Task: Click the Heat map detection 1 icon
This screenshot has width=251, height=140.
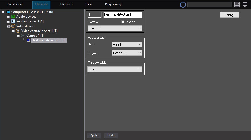Action: click(28, 40)
